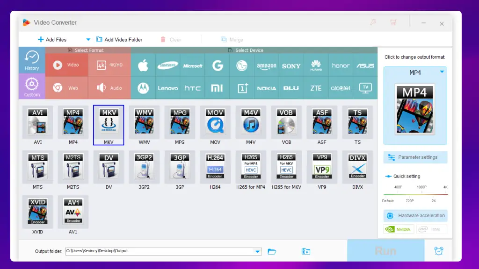Open the Custom format list
This screenshot has width=479, height=269.
(x=32, y=86)
